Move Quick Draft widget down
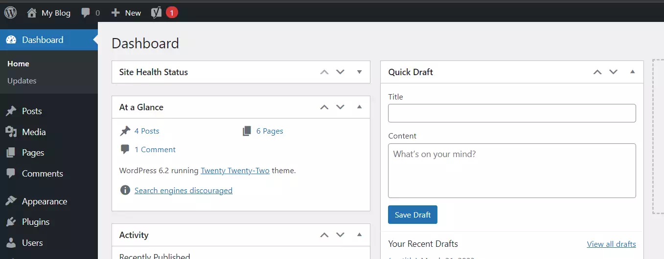The image size is (664, 259). click(x=613, y=72)
